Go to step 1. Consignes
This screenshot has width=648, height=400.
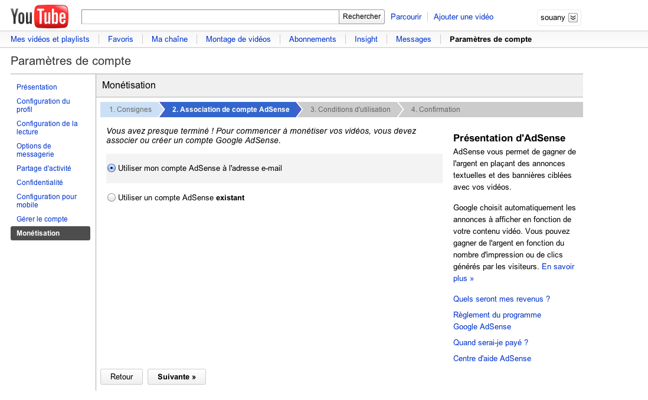tap(130, 110)
